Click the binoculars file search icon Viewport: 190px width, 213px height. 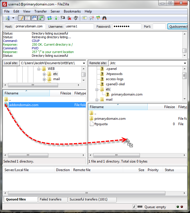104,18
